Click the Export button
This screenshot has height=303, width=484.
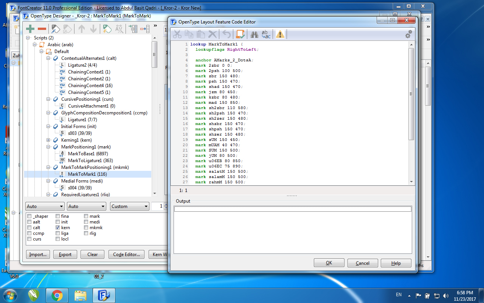65,255
